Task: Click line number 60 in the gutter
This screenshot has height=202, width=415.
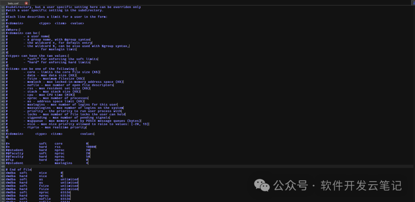Action: pyautogui.click(x=3, y=166)
